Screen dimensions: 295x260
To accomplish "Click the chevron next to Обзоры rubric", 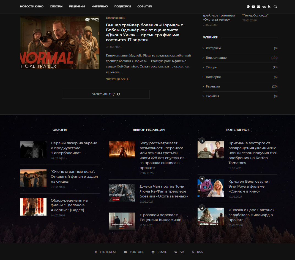I will 203,67.
